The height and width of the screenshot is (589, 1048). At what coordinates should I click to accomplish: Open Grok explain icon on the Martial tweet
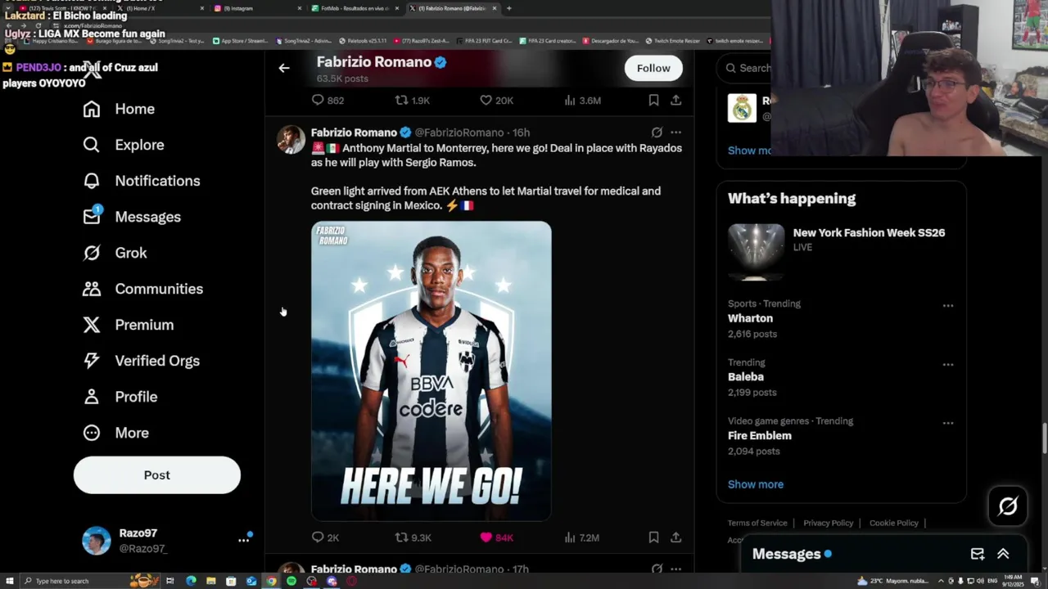click(x=657, y=132)
